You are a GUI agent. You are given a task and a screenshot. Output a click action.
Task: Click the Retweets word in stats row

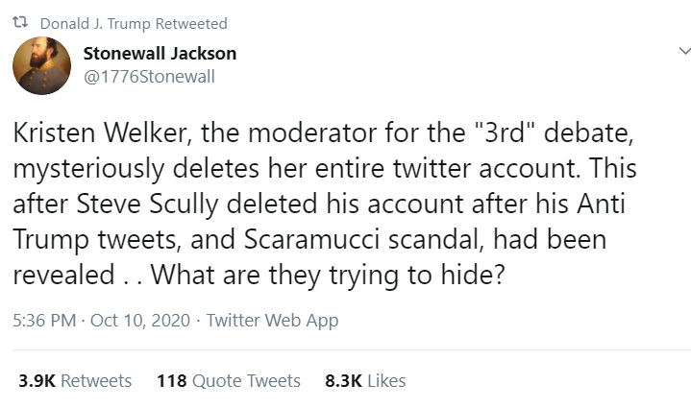(x=96, y=381)
